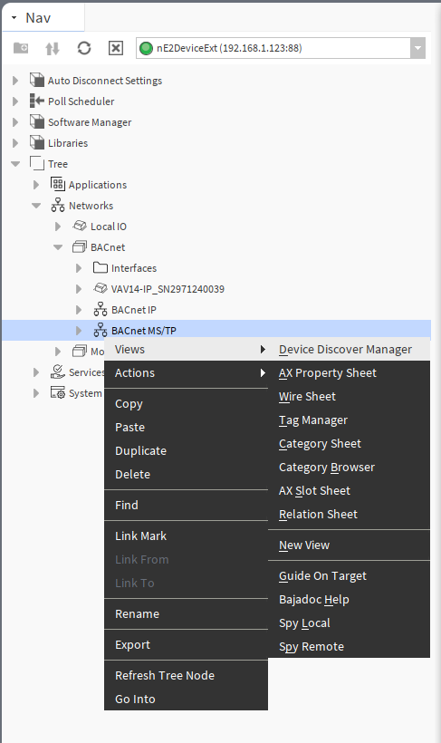Click the close X box toolbar icon
The image size is (441, 743).
116,48
